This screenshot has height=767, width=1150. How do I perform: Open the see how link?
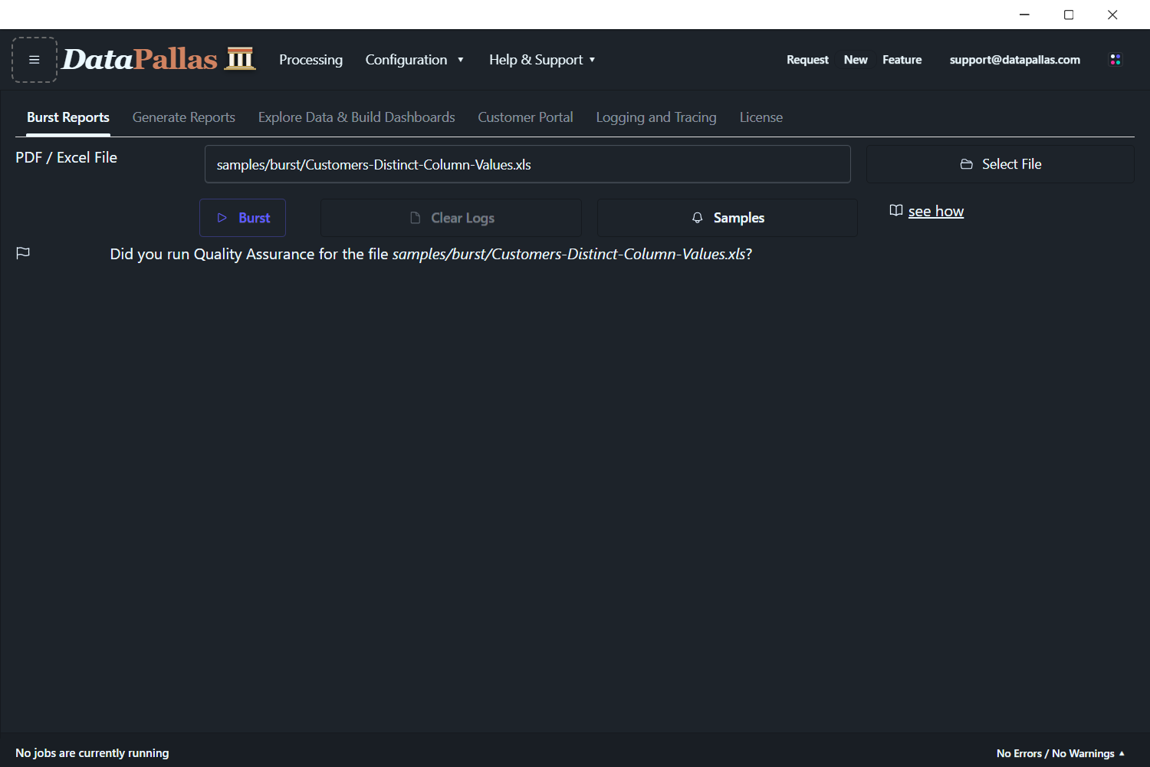click(x=936, y=211)
